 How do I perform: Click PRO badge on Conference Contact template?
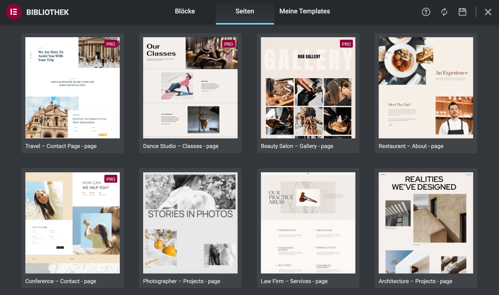pos(110,179)
